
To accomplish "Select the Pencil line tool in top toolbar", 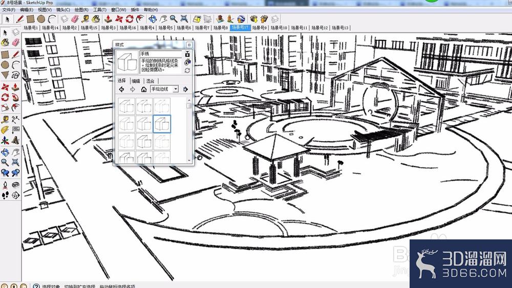I will point(20,19).
